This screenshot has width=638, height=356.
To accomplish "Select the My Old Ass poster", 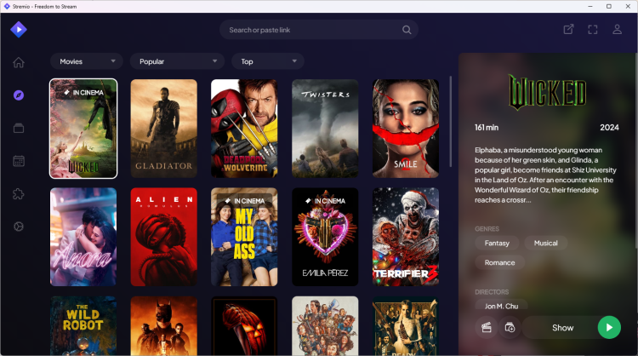I will click(x=244, y=237).
